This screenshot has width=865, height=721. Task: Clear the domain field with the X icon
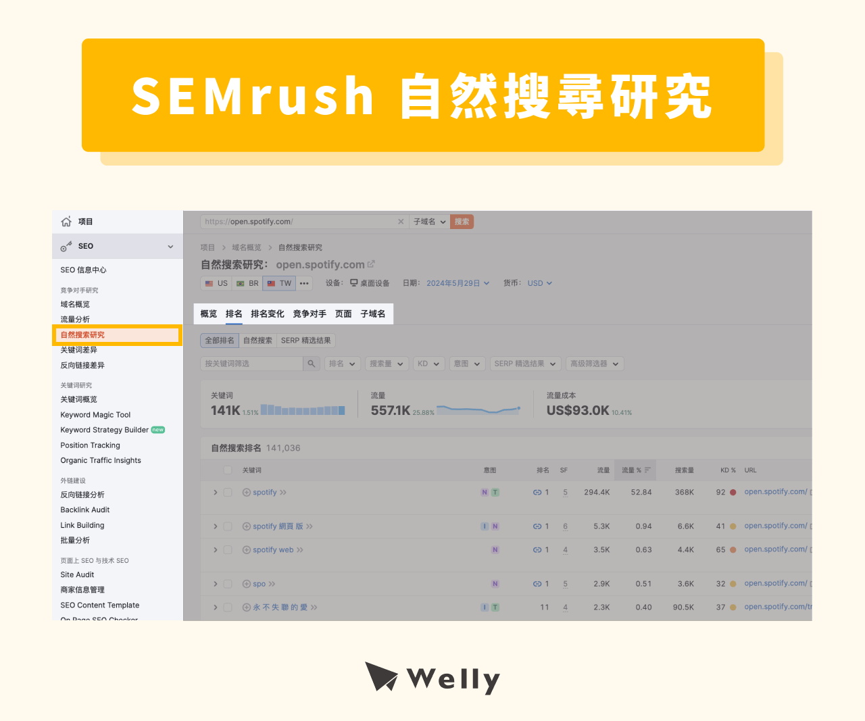pos(401,222)
